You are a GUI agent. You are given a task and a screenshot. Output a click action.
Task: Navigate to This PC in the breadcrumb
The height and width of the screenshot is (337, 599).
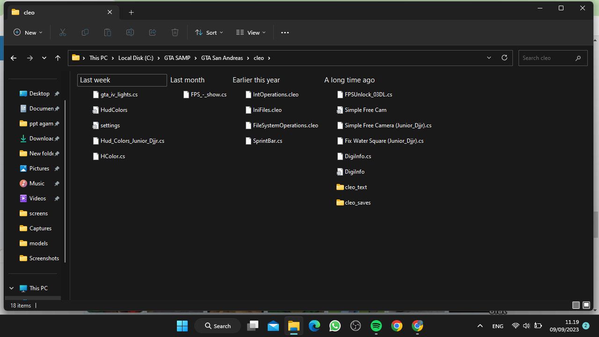(x=98, y=58)
